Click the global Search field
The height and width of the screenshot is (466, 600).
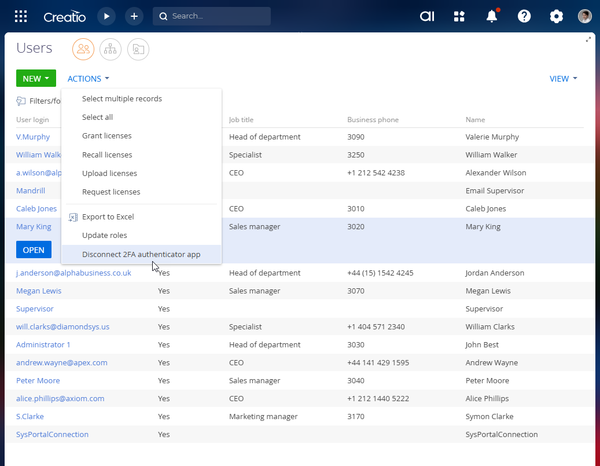(212, 16)
